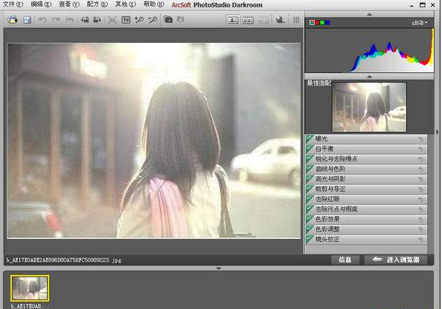The width and height of the screenshot is (442, 309).
Task: Open the 文件(F) menu
Action: coord(13,4)
